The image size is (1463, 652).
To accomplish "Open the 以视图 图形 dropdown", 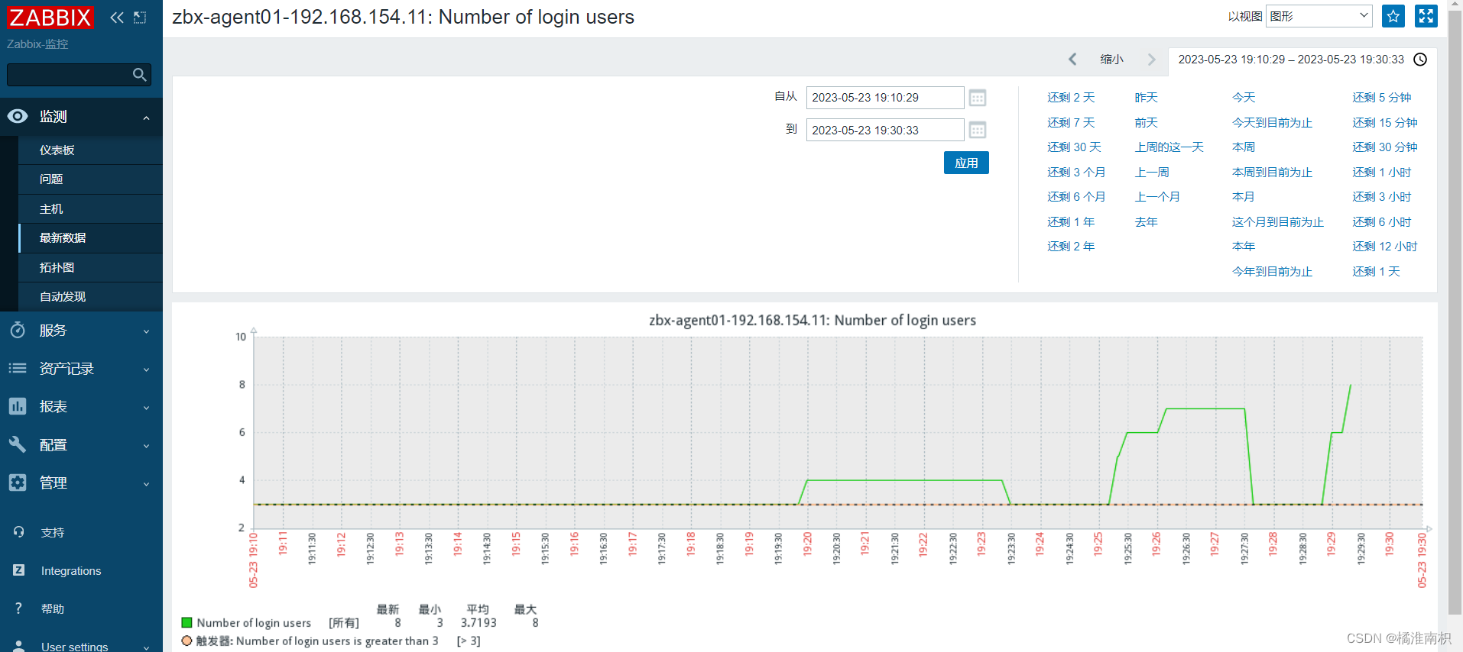I will (x=1319, y=16).
